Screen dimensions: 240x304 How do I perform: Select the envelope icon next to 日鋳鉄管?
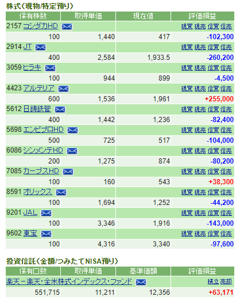point(60,109)
